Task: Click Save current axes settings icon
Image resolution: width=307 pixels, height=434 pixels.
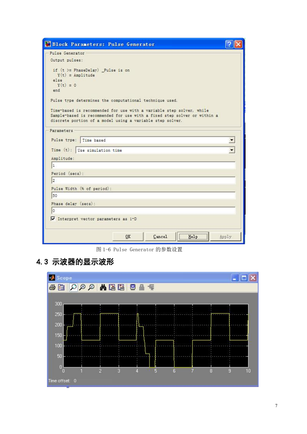Action: (112, 287)
